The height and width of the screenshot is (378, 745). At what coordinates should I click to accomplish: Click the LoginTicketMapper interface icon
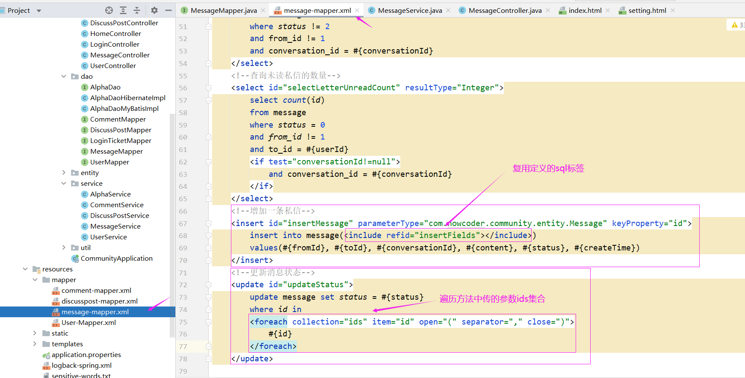85,140
